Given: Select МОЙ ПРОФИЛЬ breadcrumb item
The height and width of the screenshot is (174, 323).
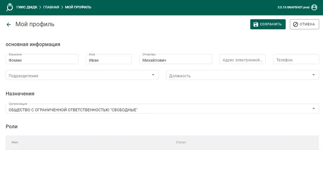Looking at the screenshot, I should [78, 7].
